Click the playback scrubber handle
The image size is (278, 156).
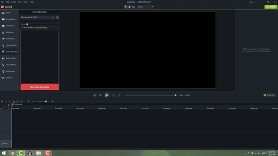[175, 95]
